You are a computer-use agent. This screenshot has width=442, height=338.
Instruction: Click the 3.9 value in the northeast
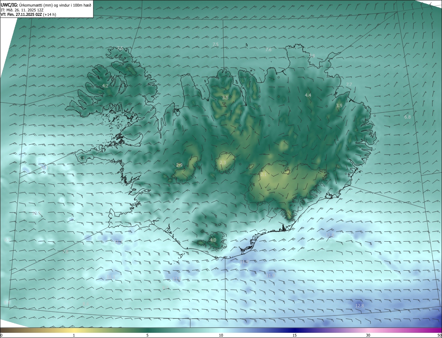click(339, 105)
